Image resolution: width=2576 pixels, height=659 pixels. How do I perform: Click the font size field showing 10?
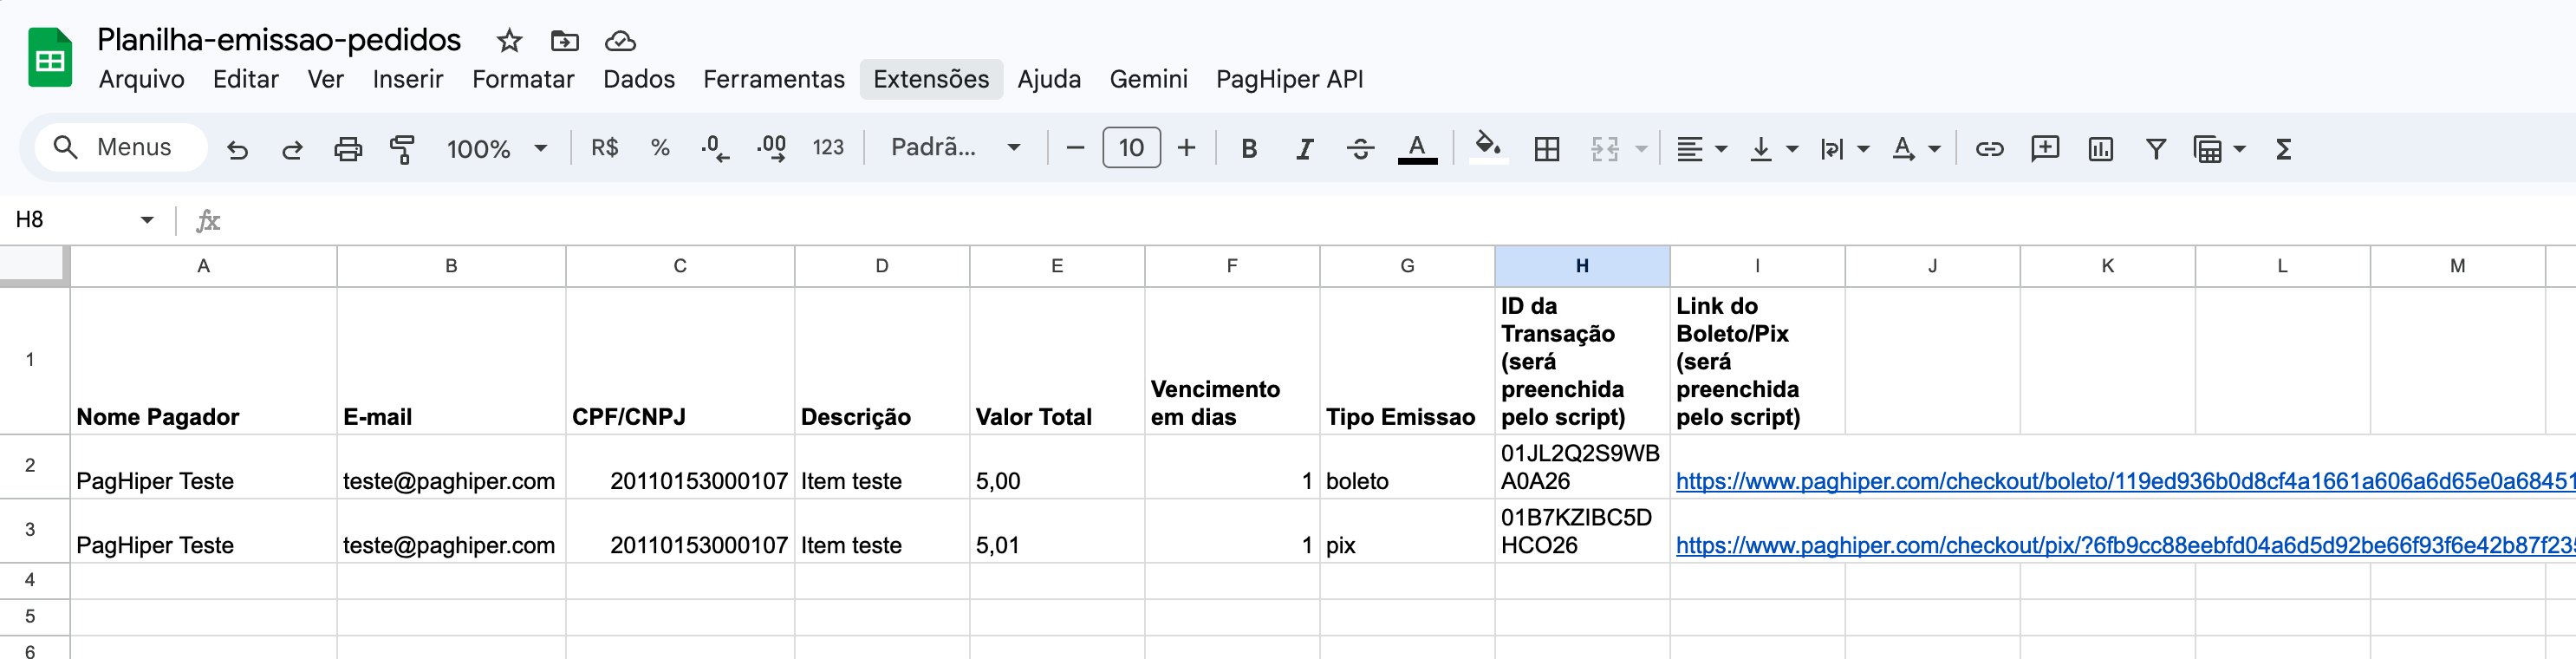(x=1131, y=148)
